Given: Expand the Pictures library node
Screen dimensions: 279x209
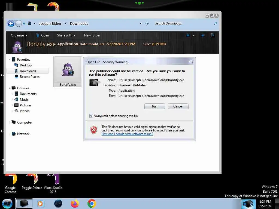Looking at the screenshot, I should click(12, 105).
